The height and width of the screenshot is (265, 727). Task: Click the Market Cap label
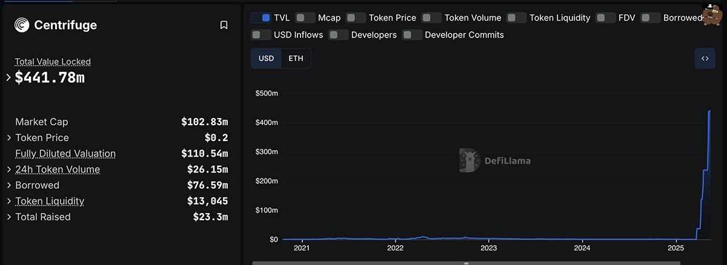(42, 122)
